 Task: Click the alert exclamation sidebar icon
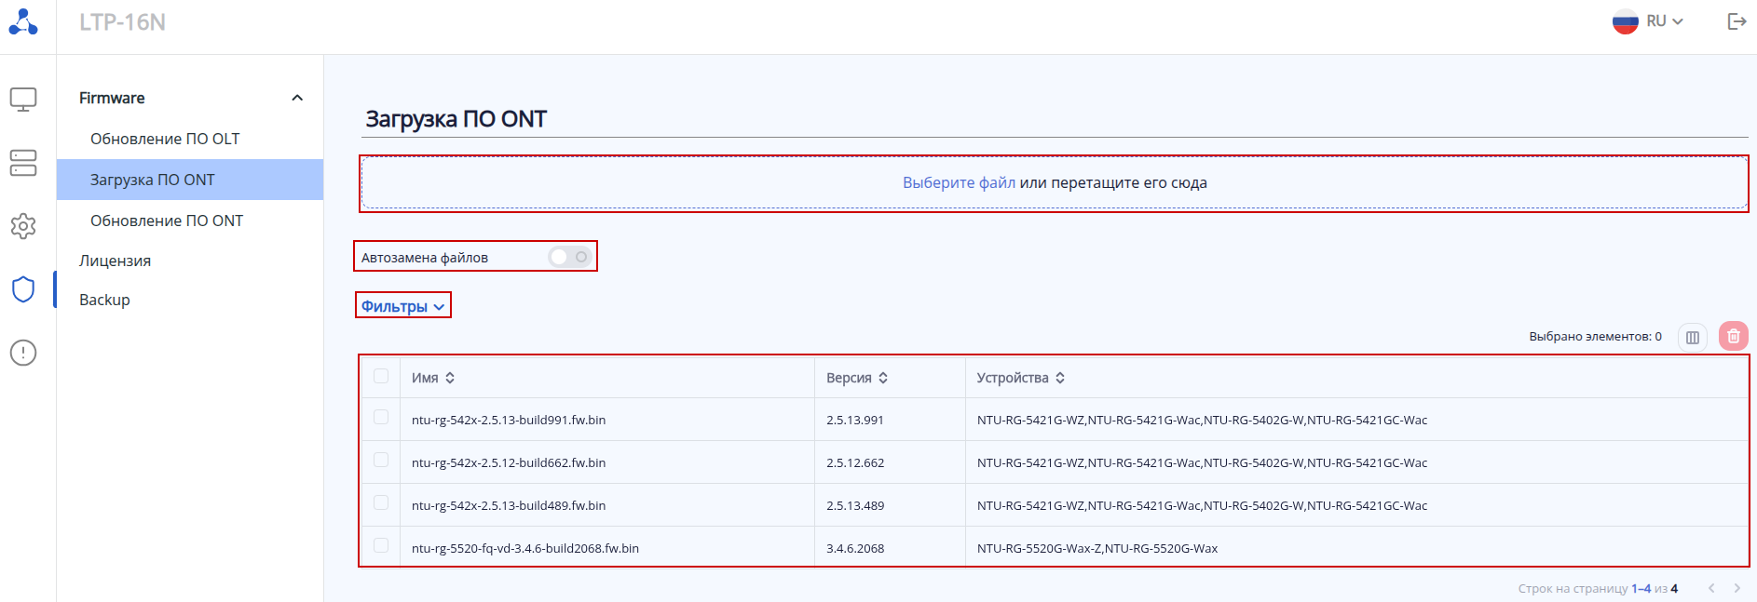coord(23,353)
